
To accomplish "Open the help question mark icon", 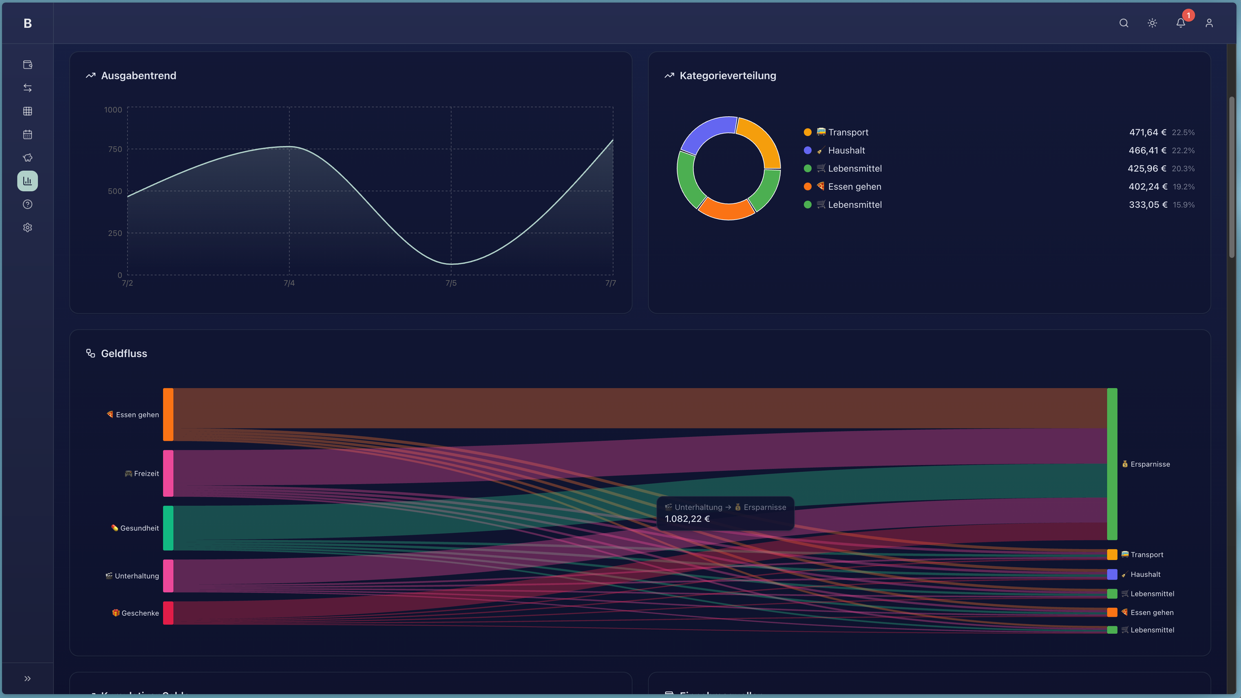I will [28, 204].
